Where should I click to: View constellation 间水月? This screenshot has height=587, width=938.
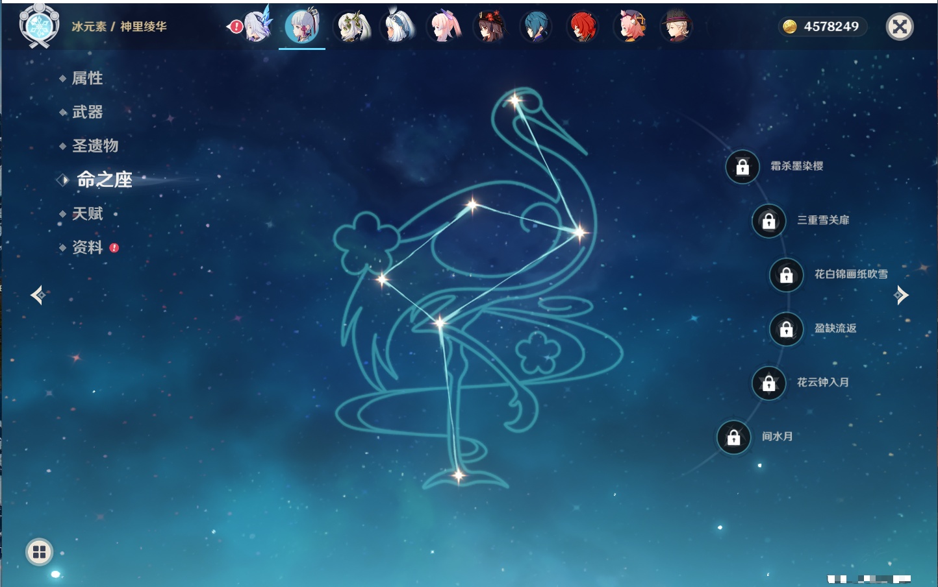coord(778,437)
